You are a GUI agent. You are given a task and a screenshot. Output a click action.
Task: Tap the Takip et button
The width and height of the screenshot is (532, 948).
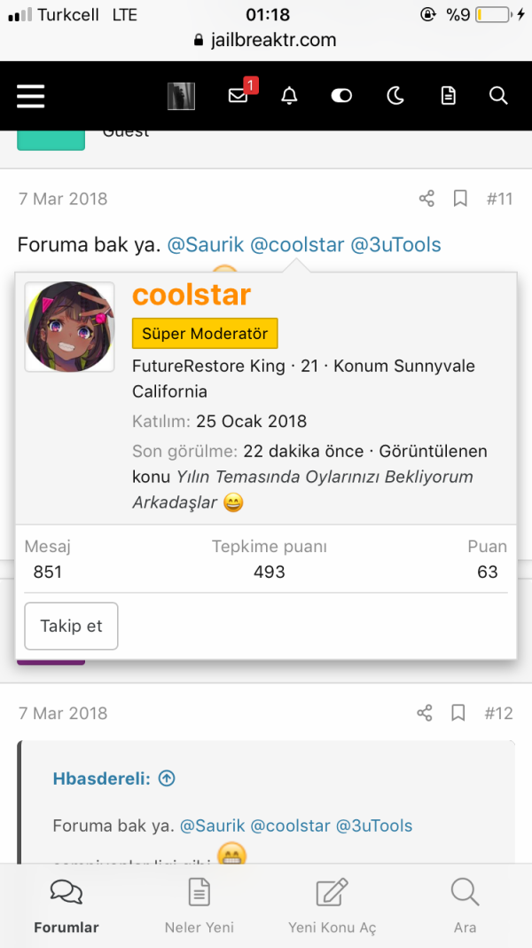coord(71,626)
